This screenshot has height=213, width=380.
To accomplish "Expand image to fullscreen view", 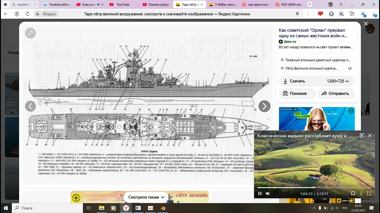I will [x=30, y=33].
